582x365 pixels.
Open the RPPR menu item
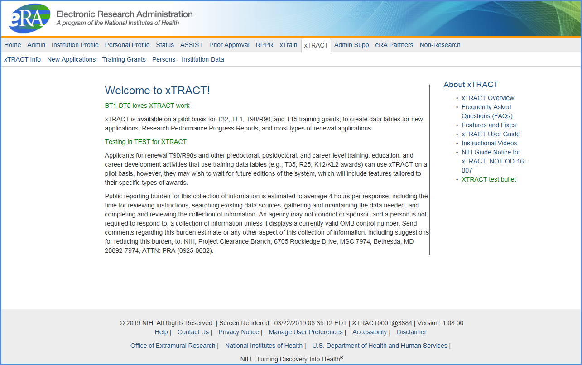click(x=265, y=45)
